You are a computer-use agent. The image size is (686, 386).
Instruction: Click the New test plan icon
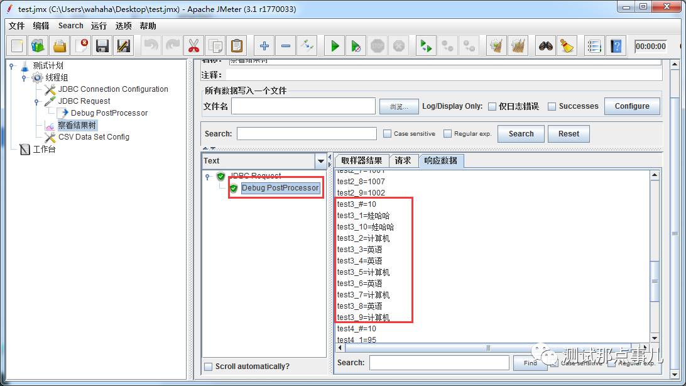point(17,46)
